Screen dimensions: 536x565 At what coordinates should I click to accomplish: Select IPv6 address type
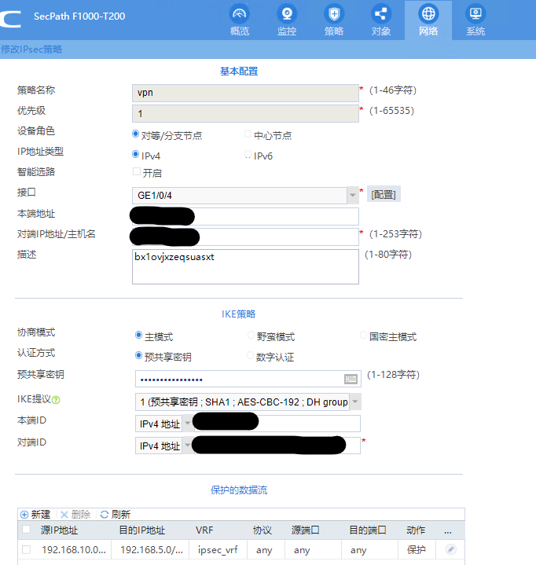(248, 154)
